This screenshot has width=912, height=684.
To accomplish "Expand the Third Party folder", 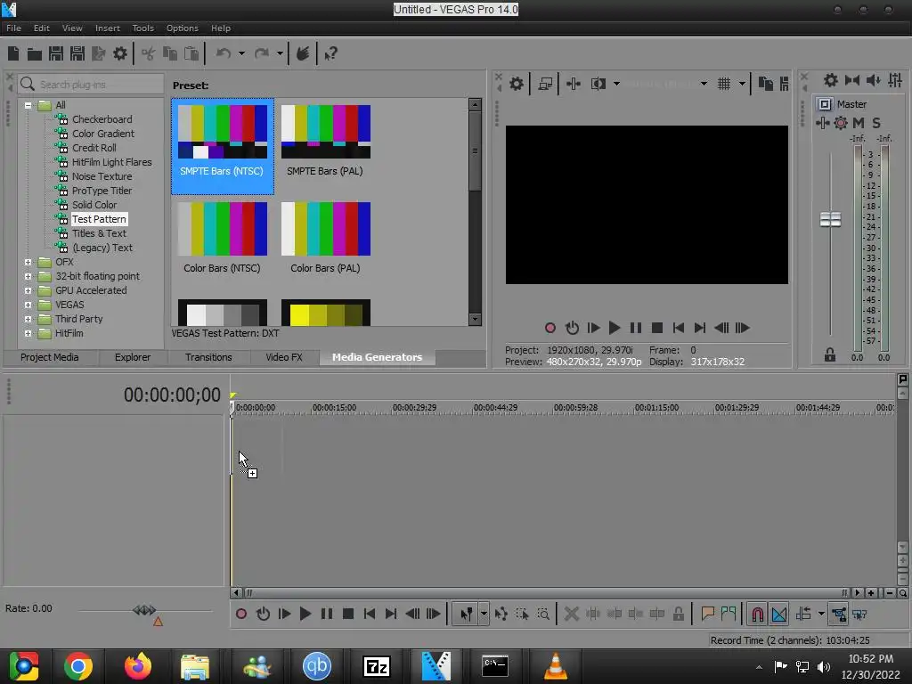I will pos(28,320).
